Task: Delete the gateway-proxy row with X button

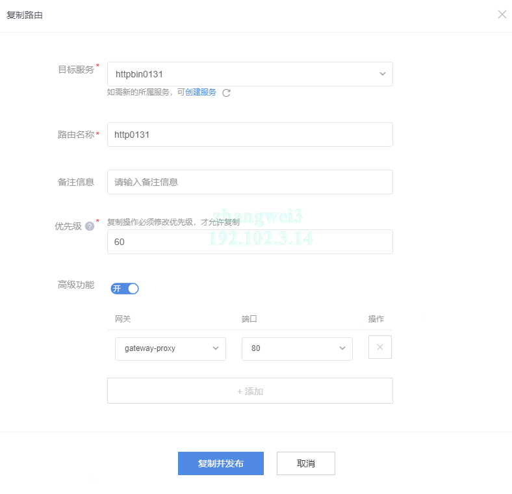Action: 379,347
